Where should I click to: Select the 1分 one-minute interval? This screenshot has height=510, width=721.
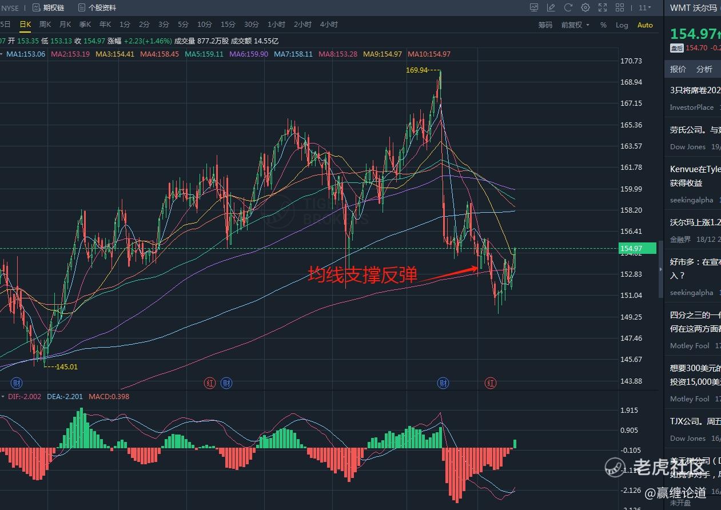coord(125,25)
